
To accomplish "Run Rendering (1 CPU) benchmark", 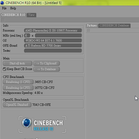I will [18, 82].
